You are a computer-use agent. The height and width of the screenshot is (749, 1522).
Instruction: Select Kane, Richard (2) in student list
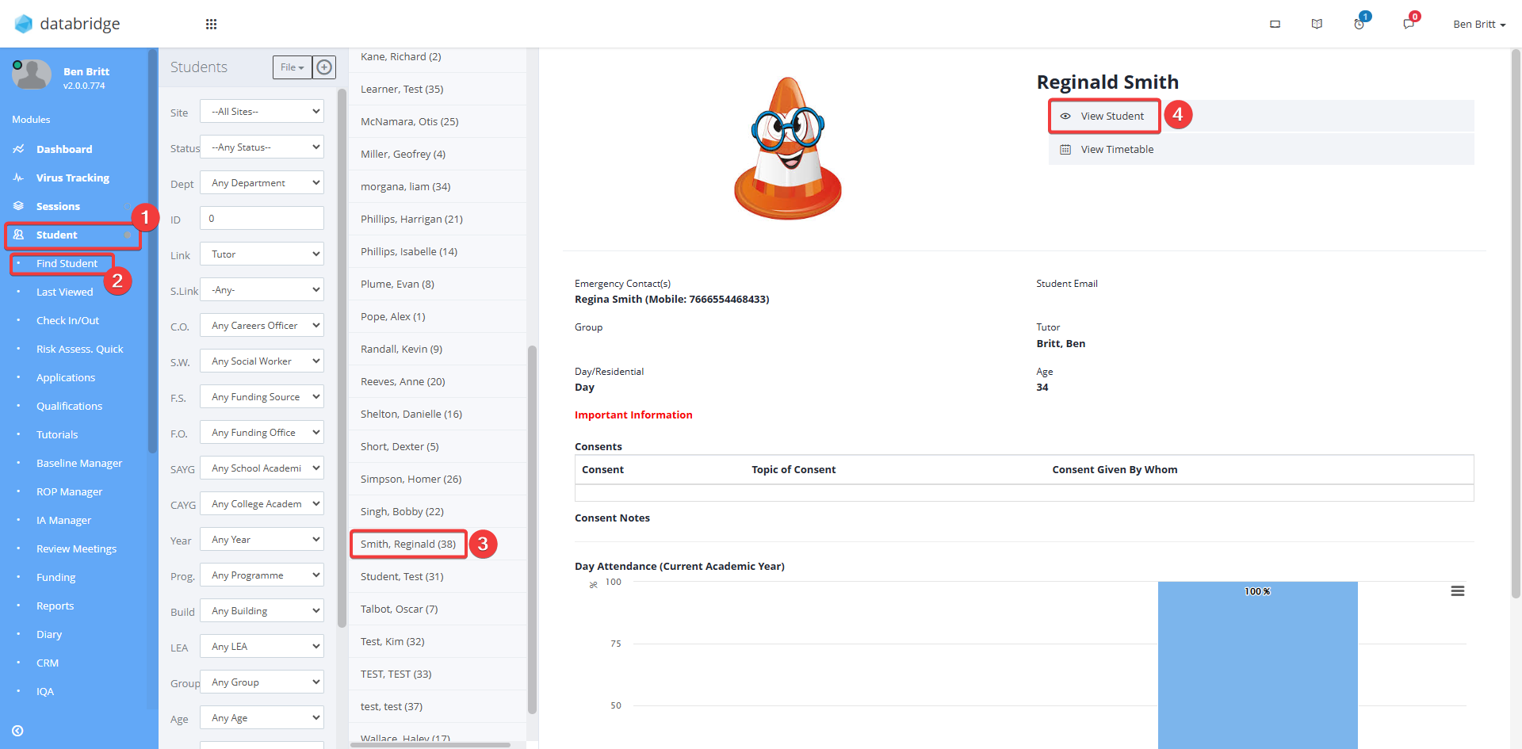[x=438, y=57]
